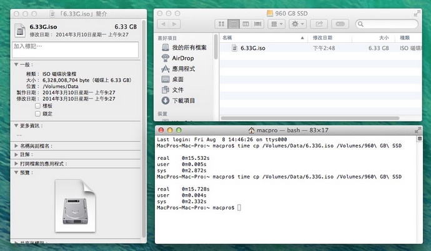431x251 pixels.
Task: Expand the Name & Extension section
Action: click(x=16, y=146)
